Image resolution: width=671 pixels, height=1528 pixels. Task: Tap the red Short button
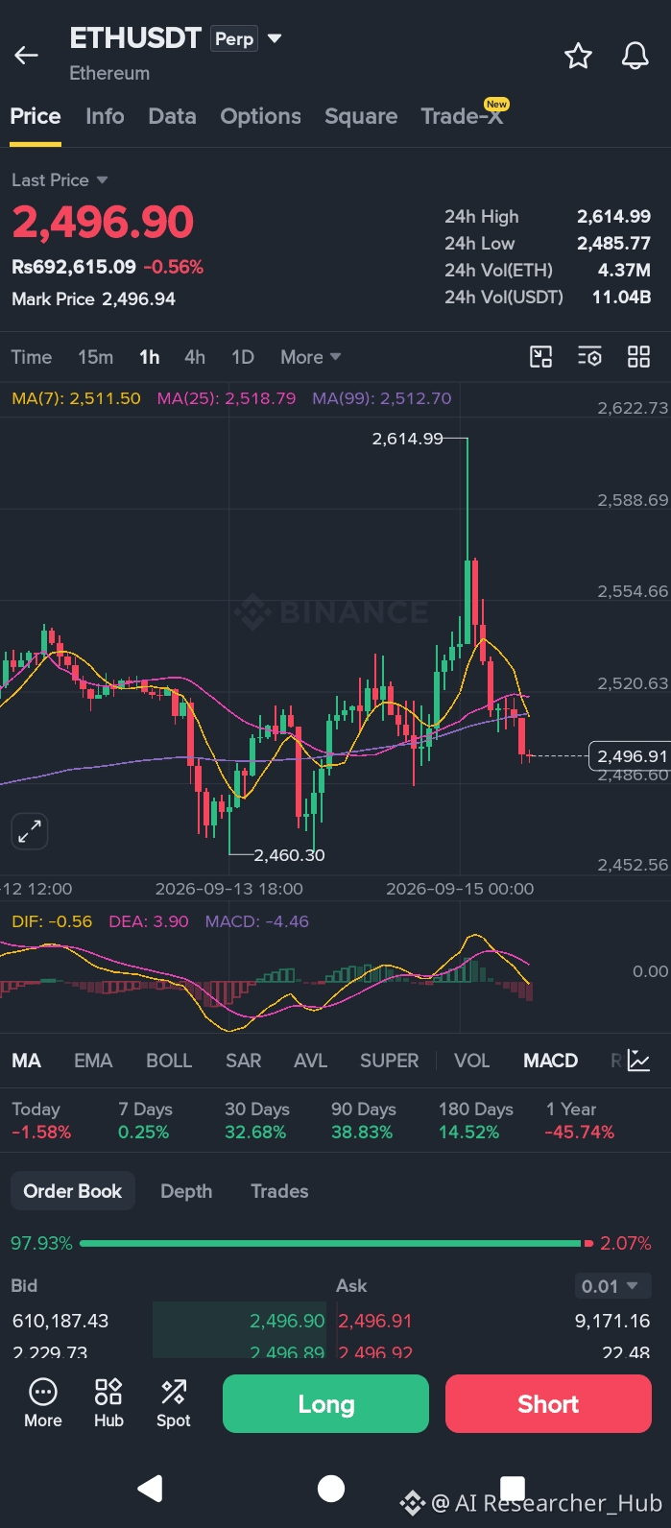[x=548, y=1404]
